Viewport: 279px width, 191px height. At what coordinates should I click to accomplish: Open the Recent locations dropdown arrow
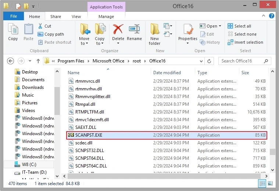click(x=30, y=61)
